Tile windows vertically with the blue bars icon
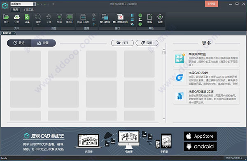The width and height of the screenshot is (247, 161). click(x=132, y=15)
